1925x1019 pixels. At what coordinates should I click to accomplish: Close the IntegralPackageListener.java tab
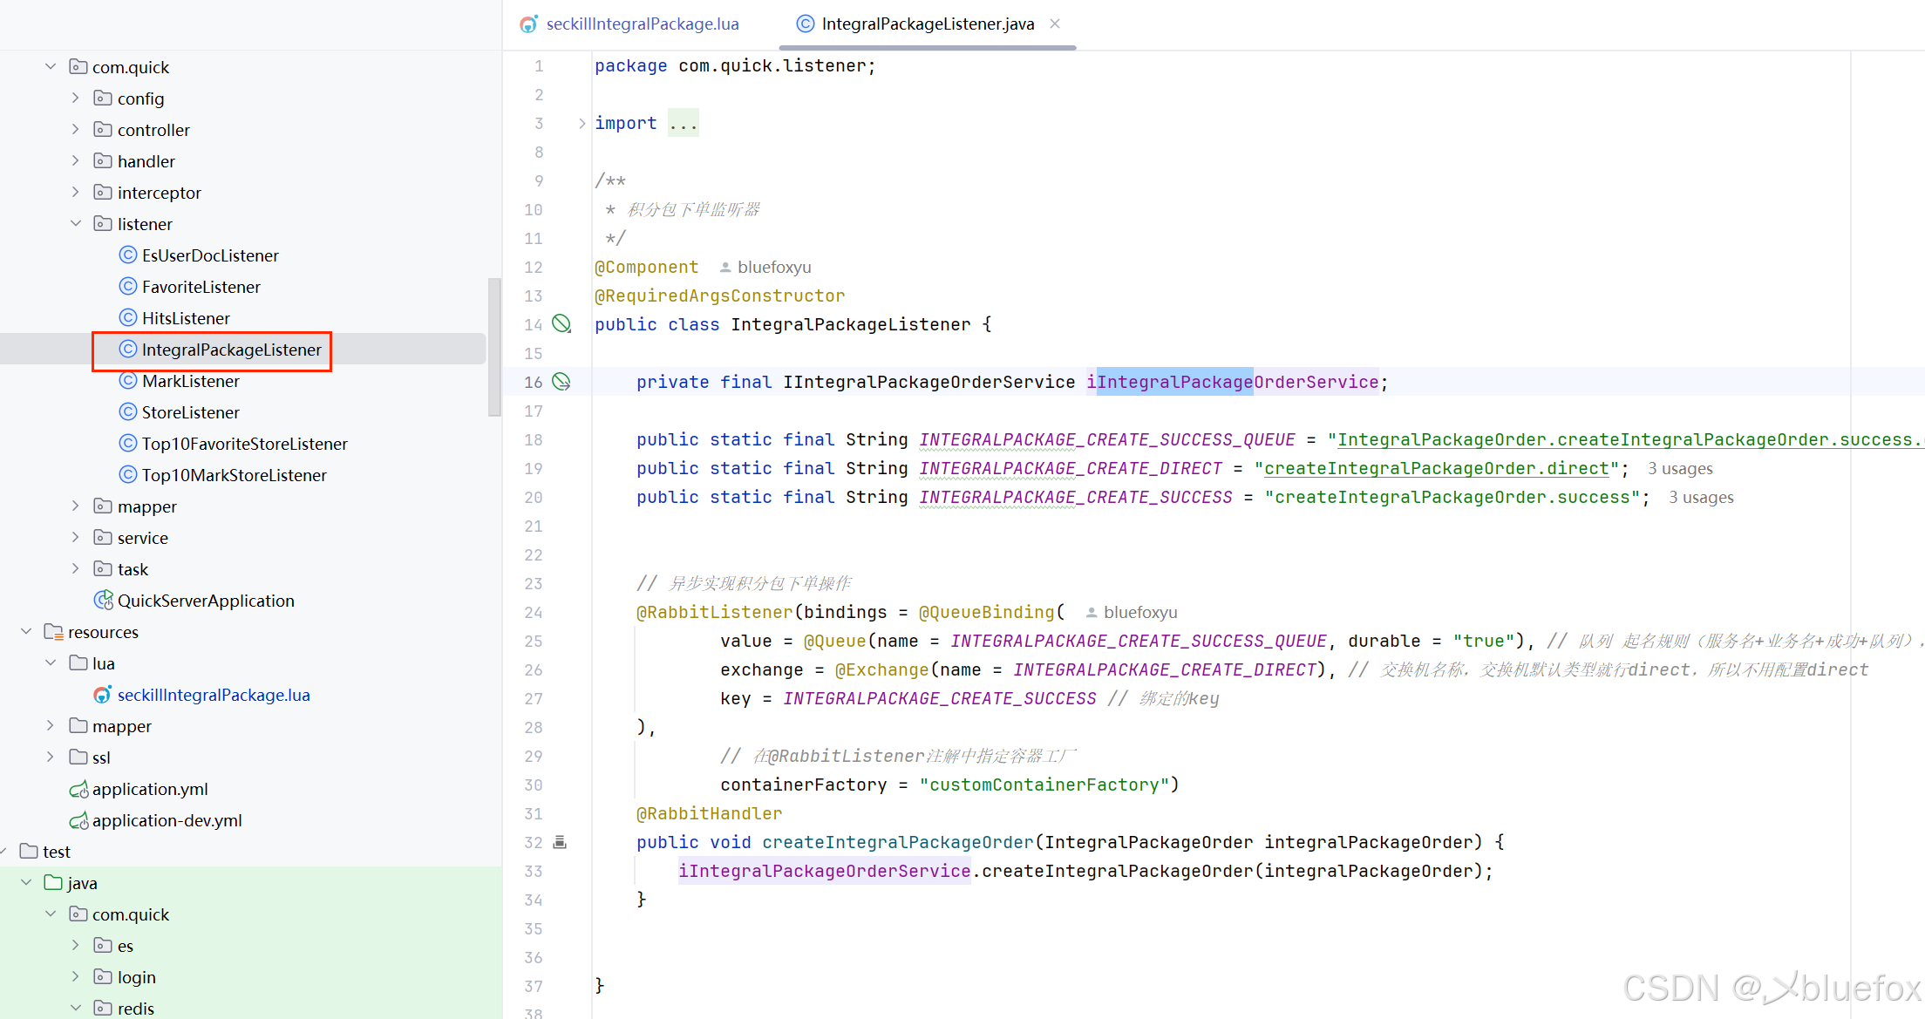(x=1055, y=24)
